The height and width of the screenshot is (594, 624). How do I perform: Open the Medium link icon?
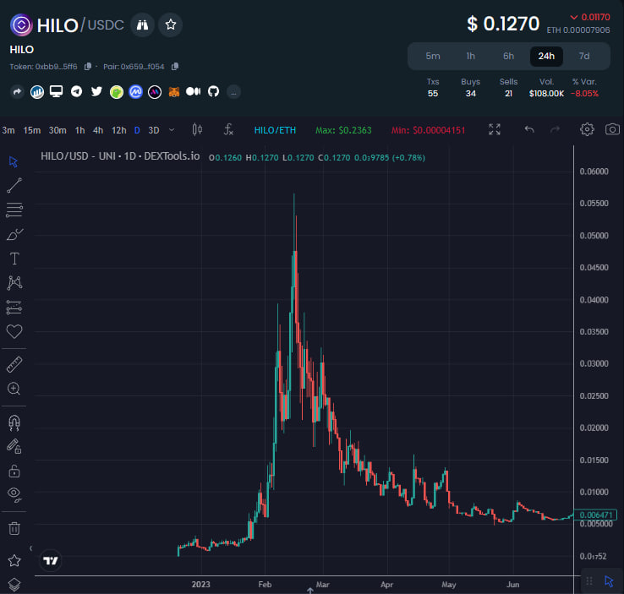[x=194, y=92]
